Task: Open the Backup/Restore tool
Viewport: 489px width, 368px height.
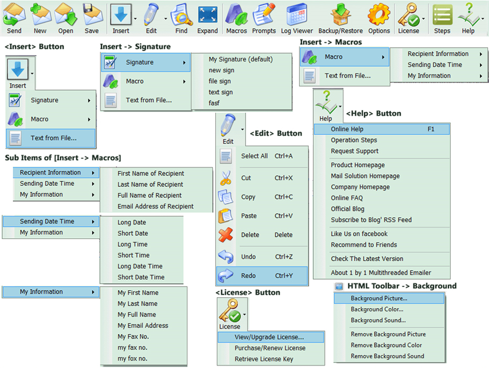Action: 341,15
